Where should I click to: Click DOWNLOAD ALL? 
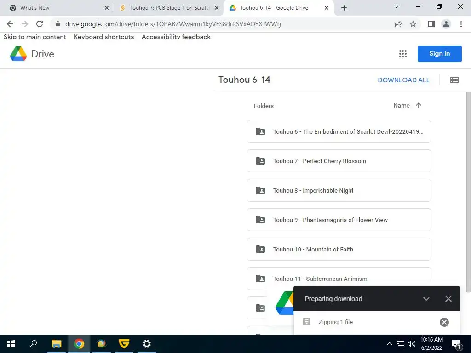403,80
